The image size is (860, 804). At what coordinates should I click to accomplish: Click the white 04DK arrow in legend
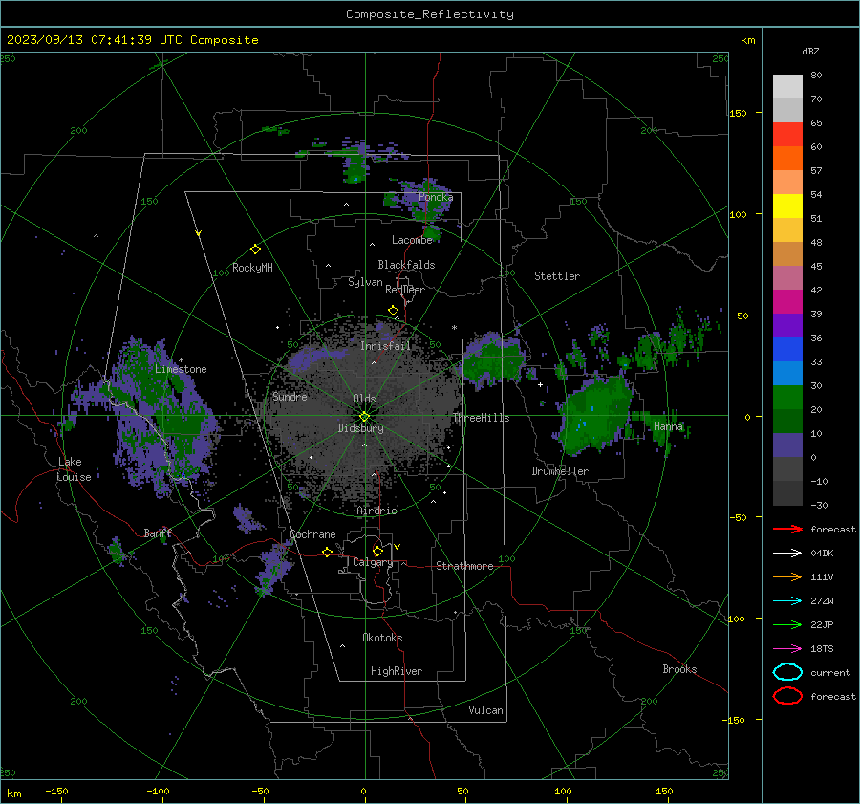(787, 553)
